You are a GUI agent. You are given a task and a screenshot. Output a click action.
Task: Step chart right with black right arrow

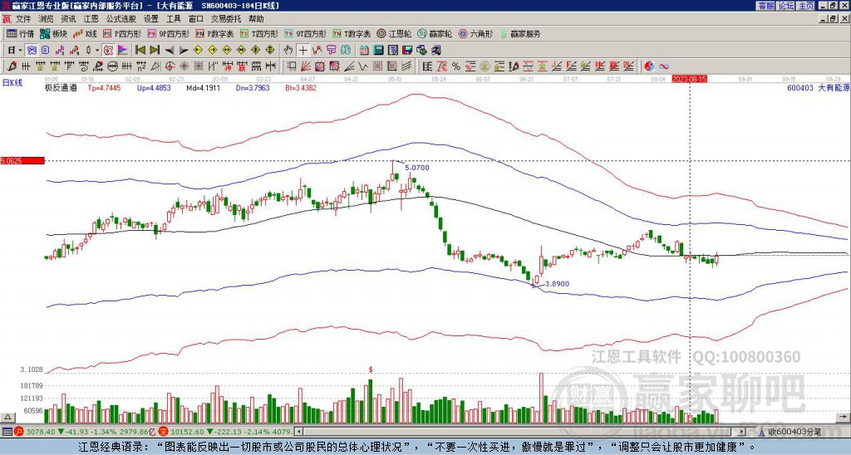coord(184,50)
